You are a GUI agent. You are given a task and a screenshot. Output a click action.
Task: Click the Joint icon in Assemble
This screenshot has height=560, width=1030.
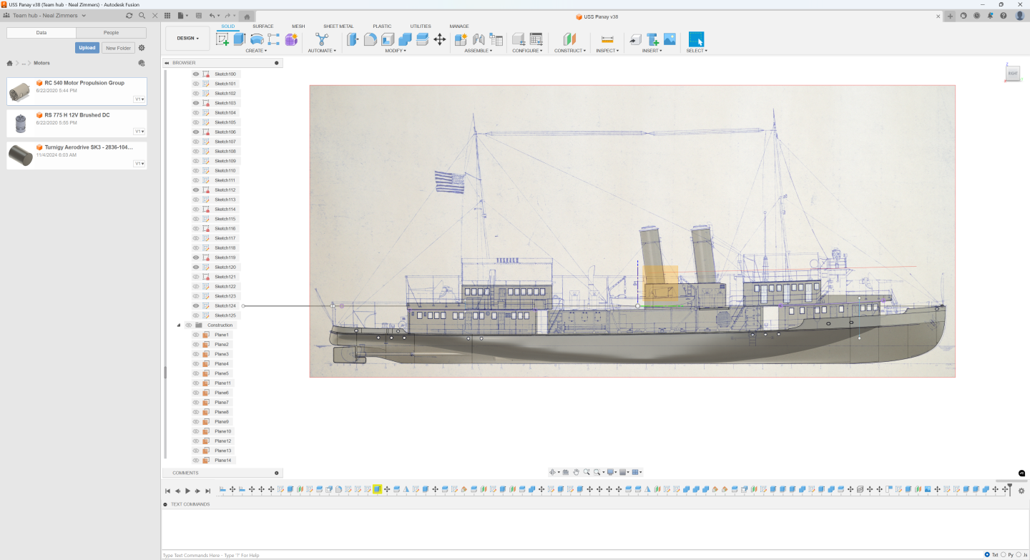(x=479, y=39)
